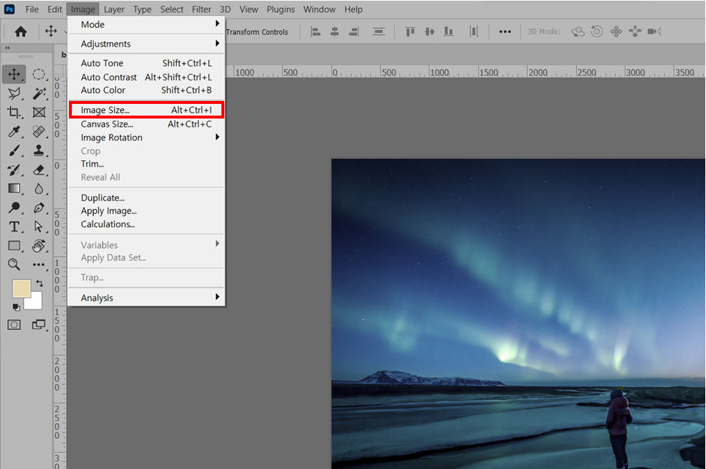The height and width of the screenshot is (469, 706).
Task: Click the Move tool preset in options bar
Action: tap(51, 31)
